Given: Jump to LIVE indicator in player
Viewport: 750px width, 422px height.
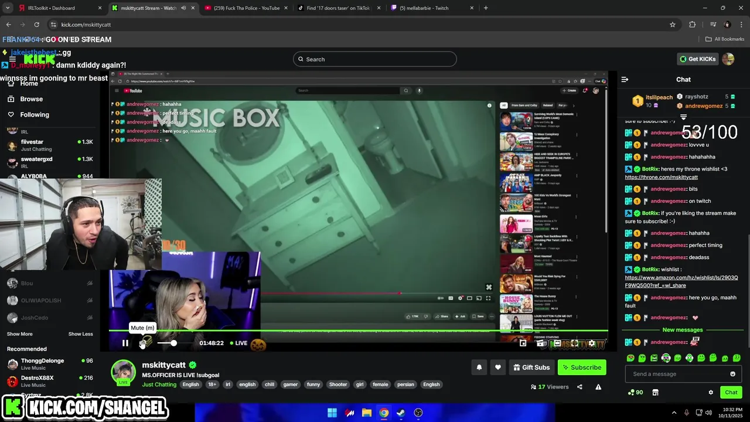Looking at the screenshot, I should (238, 343).
